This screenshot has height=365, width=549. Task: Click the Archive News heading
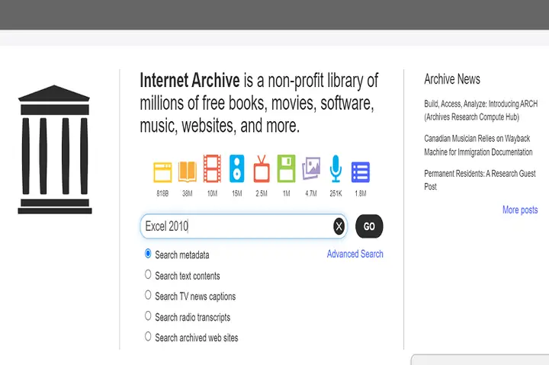[452, 79]
